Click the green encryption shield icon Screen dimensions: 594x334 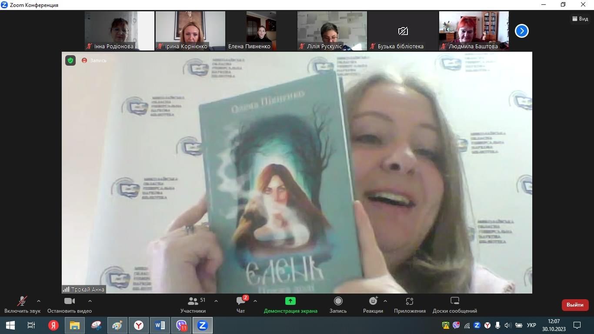click(x=70, y=60)
